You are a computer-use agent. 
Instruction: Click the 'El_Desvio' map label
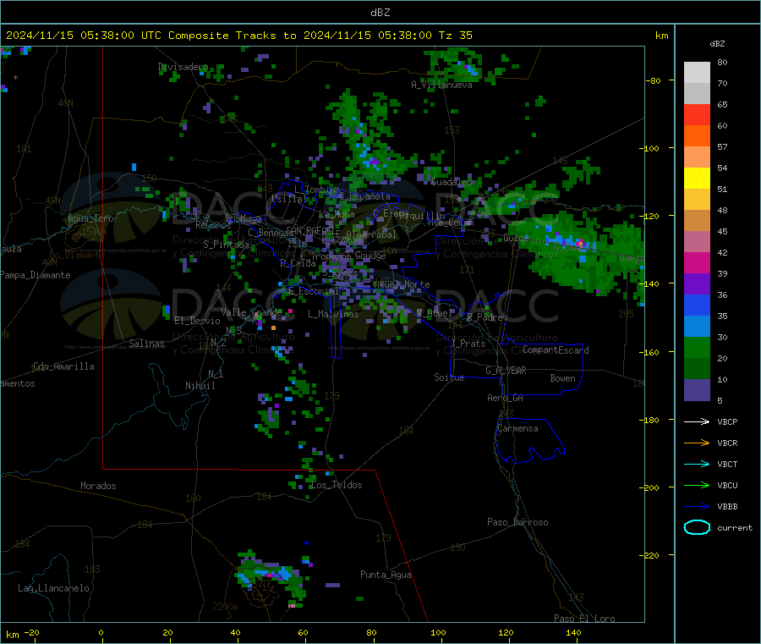(198, 321)
